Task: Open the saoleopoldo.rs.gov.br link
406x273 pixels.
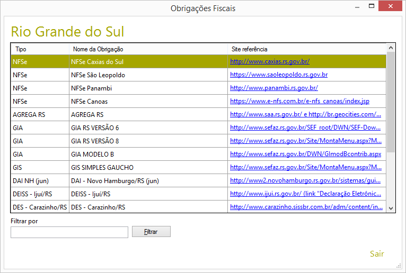Action: 279,75
